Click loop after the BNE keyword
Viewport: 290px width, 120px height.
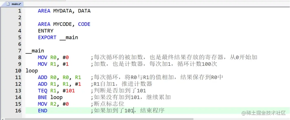[57, 97]
